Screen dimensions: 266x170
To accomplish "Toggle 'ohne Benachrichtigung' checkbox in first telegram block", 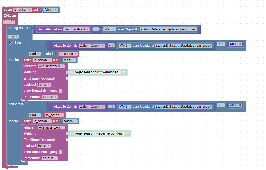I will (x=60, y=91).
